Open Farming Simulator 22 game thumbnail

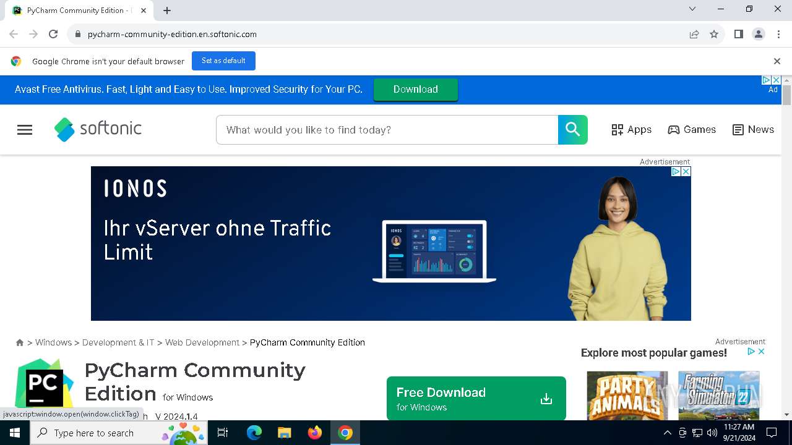coord(719,396)
